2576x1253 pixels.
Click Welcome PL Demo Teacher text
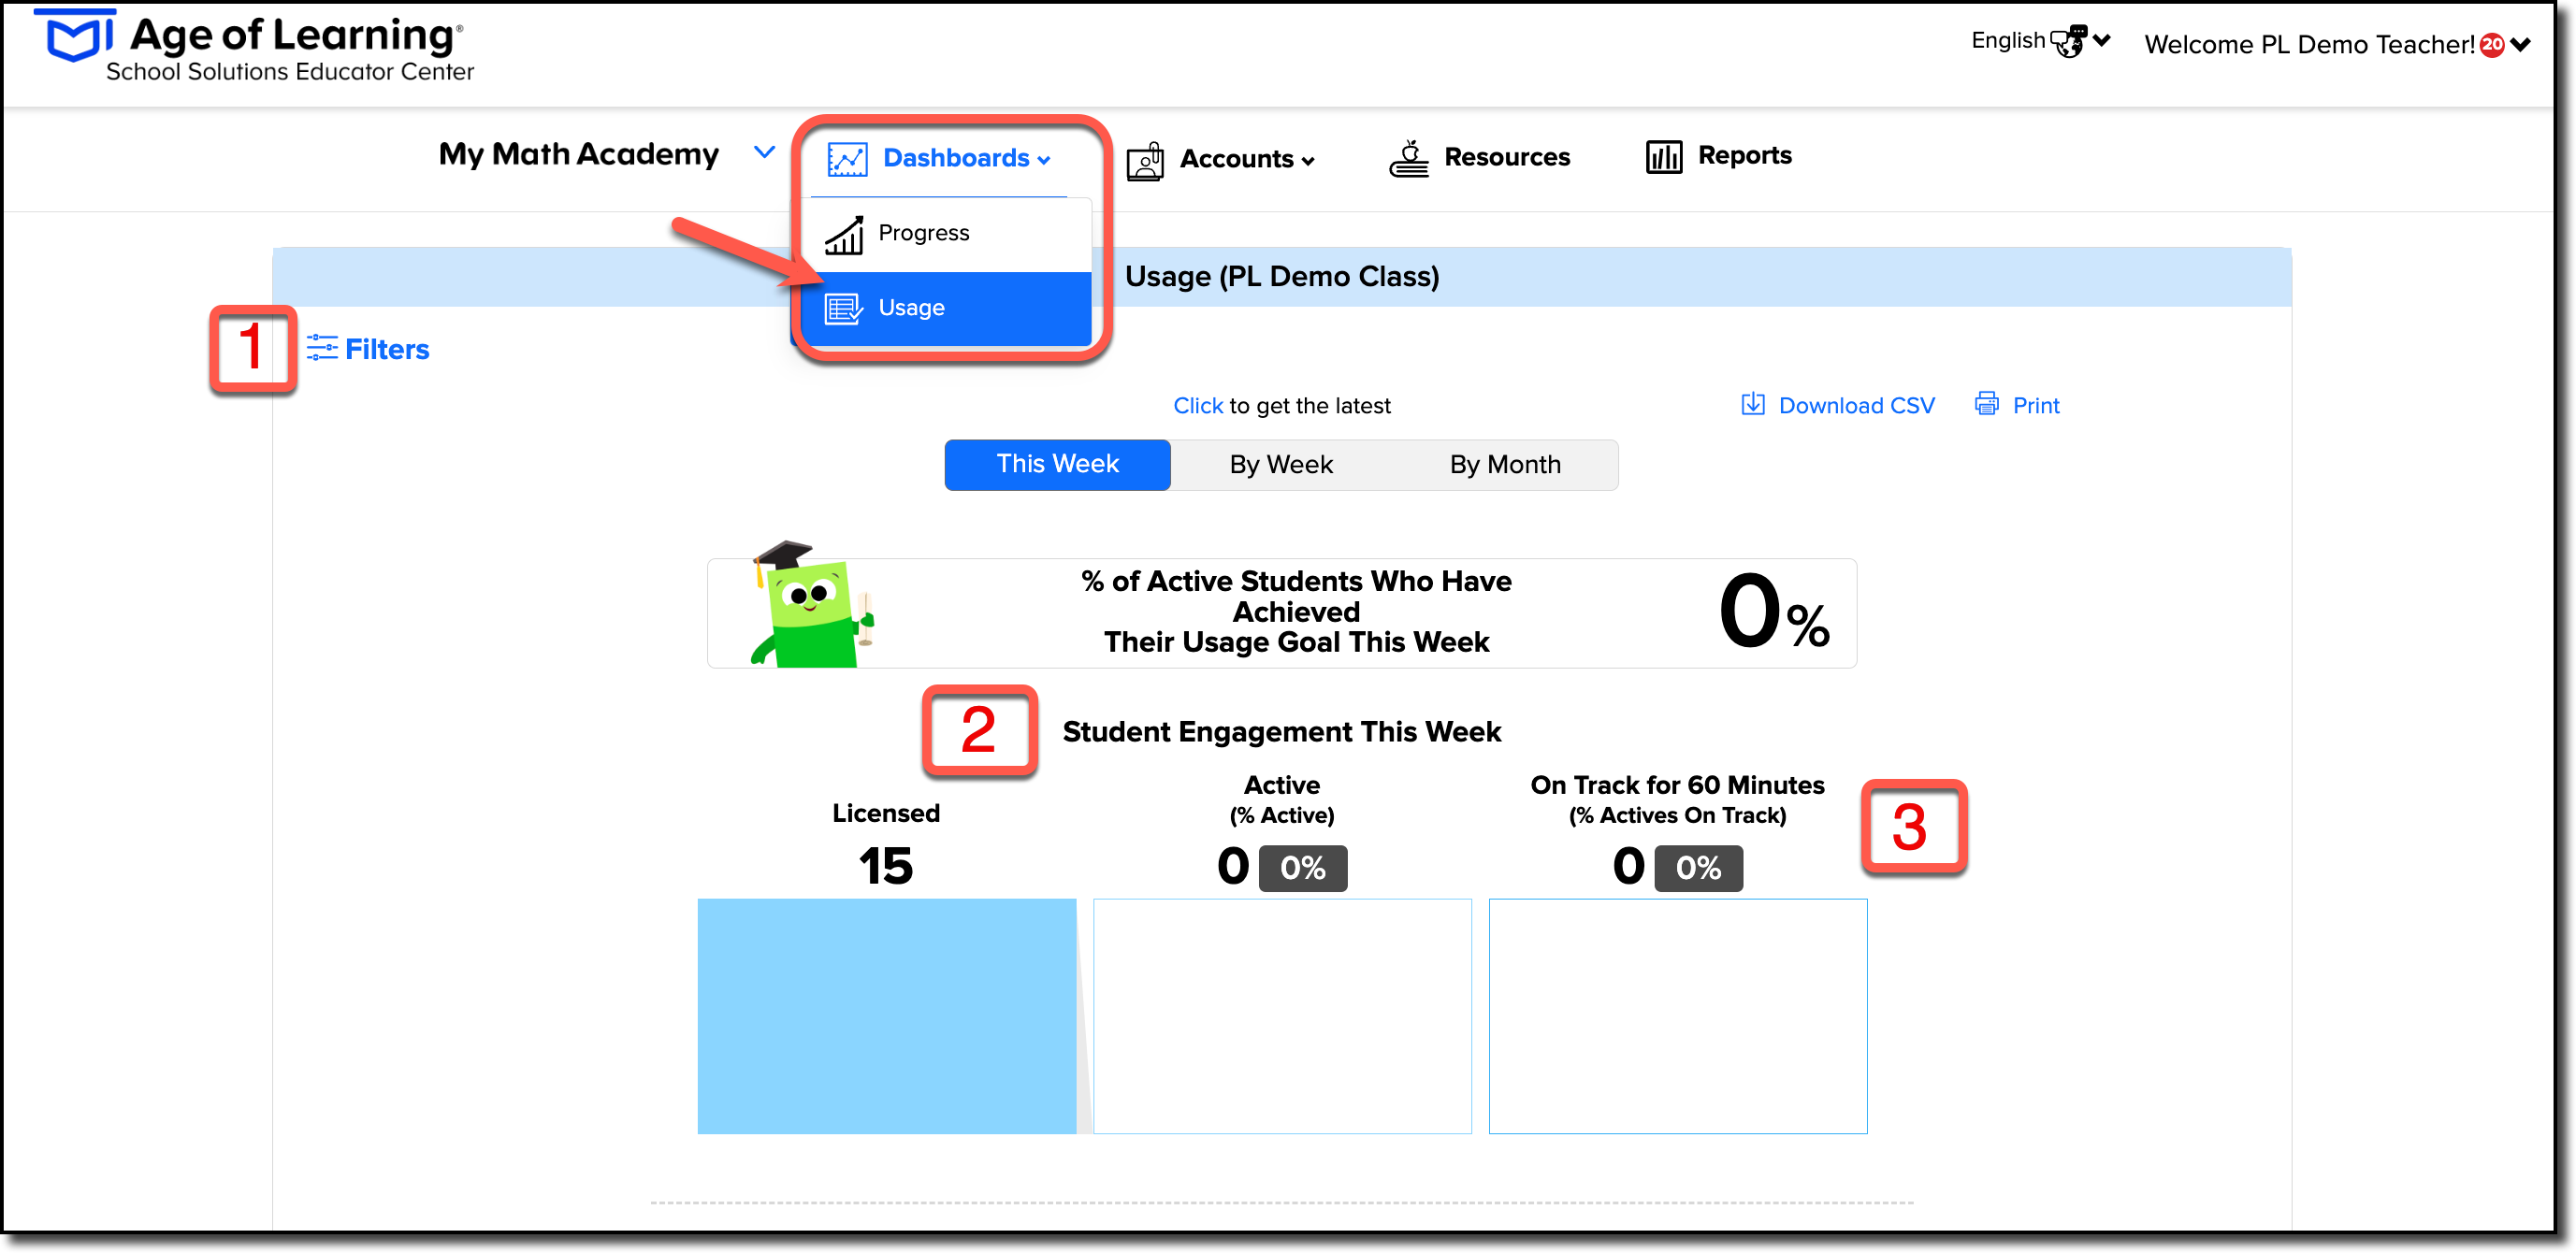point(2309,45)
